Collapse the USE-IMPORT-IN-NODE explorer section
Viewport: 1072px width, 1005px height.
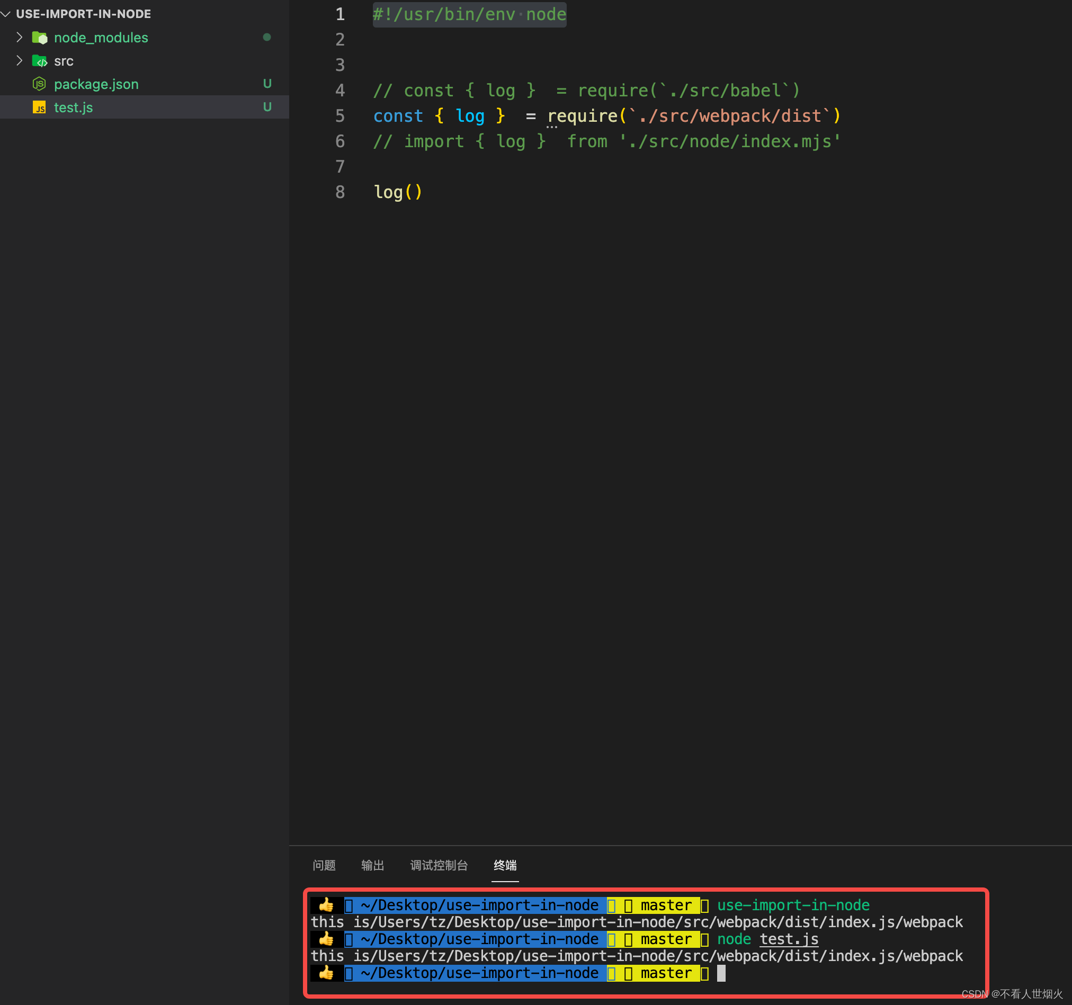click(x=6, y=14)
